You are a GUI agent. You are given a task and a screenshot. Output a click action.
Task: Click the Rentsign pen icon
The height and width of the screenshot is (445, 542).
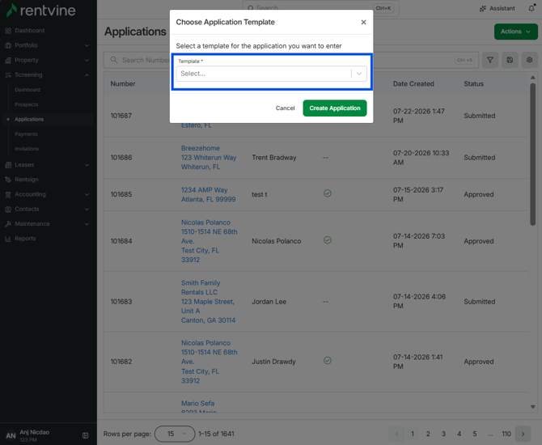pyautogui.click(x=8, y=180)
